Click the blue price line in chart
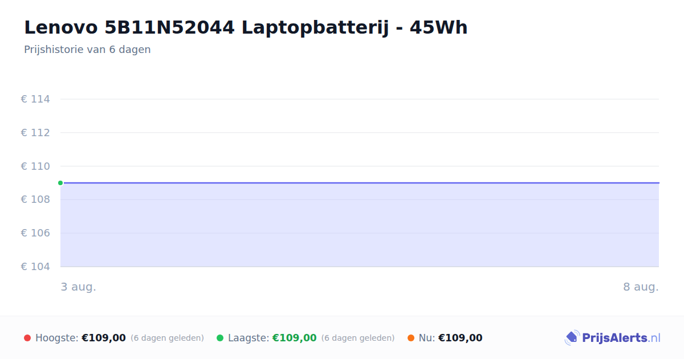This screenshot has width=684, height=359. tap(360, 183)
